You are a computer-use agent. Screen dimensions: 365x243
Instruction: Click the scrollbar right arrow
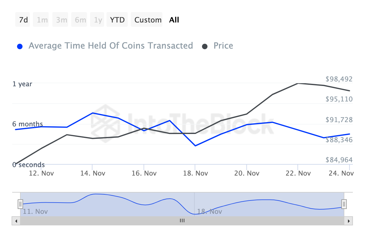349,221
